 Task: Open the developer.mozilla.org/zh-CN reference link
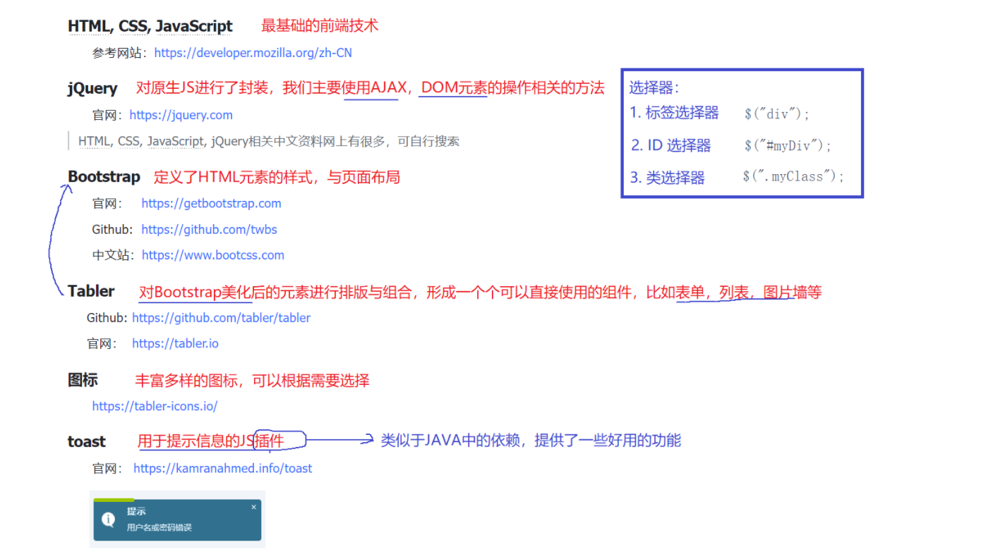[x=253, y=53]
